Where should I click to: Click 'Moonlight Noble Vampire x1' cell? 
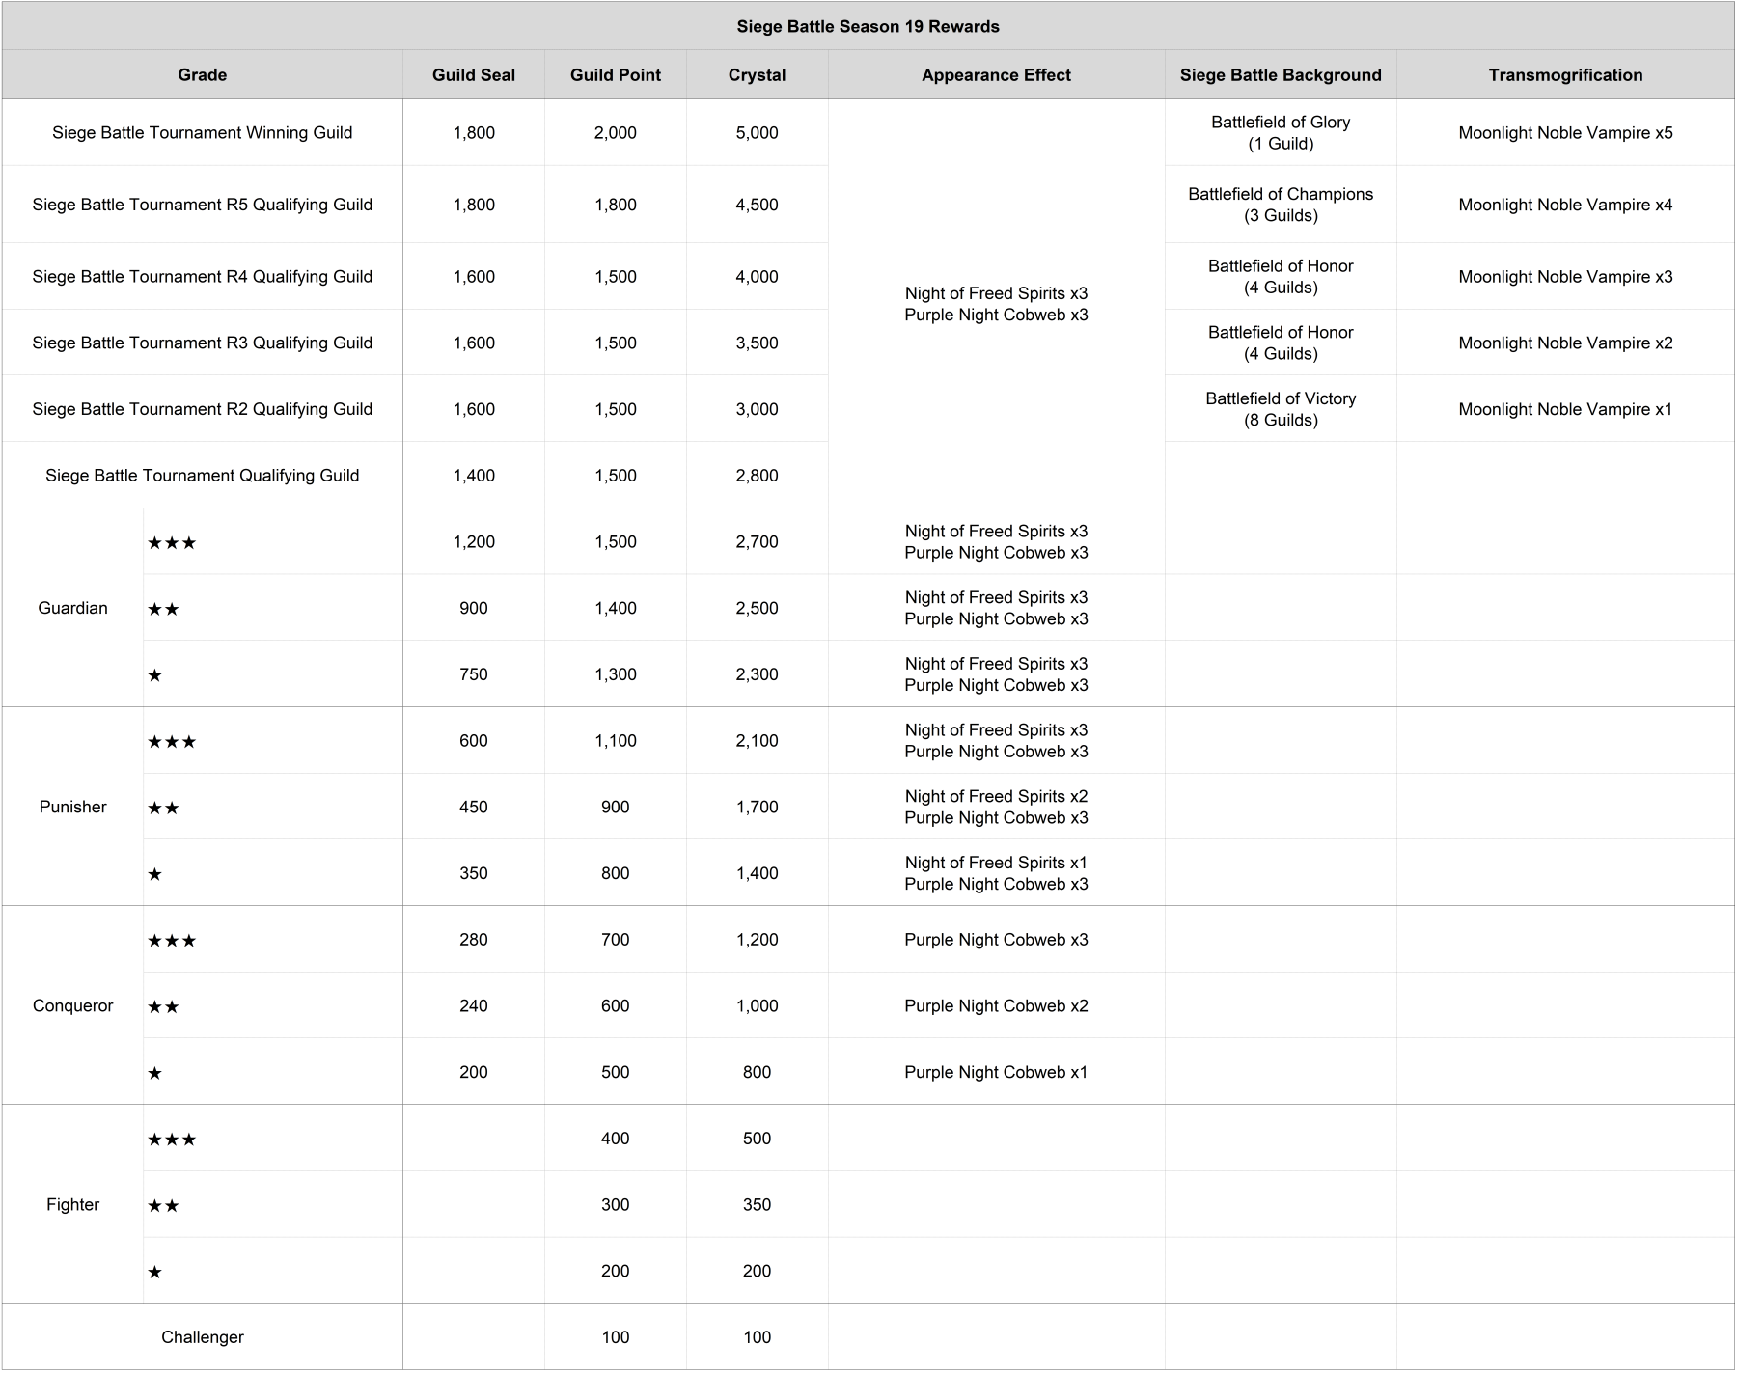click(1565, 409)
